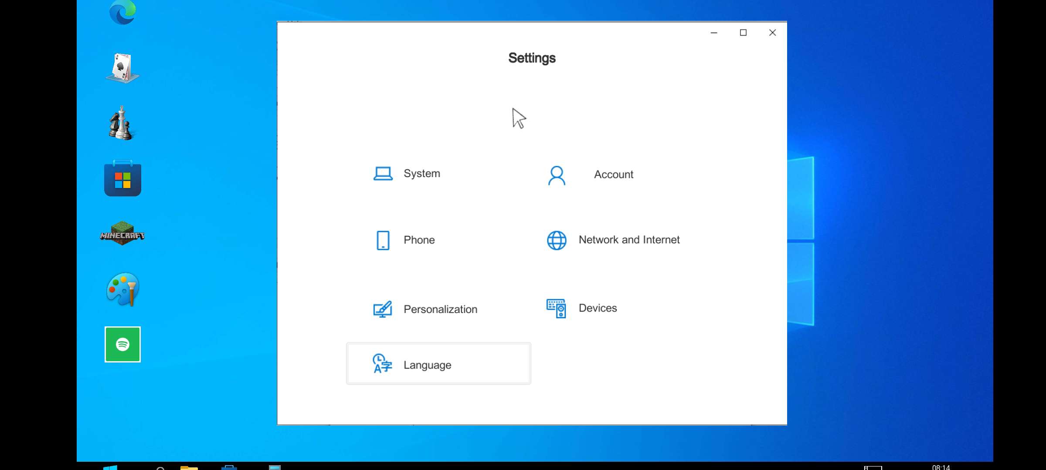Click the Devices keyboard icon
Image resolution: width=1046 pixels, height=470 pixels.
(556, 309)
